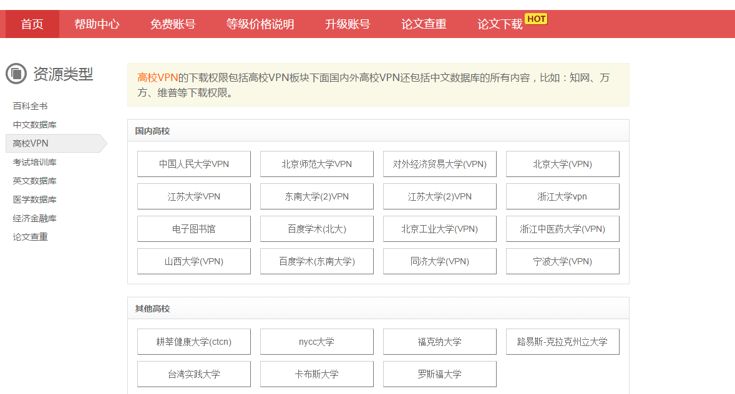Open the 首页 navigation tab
The height and width of the screenshot is (394, 735).
click(x=32, y=24)
